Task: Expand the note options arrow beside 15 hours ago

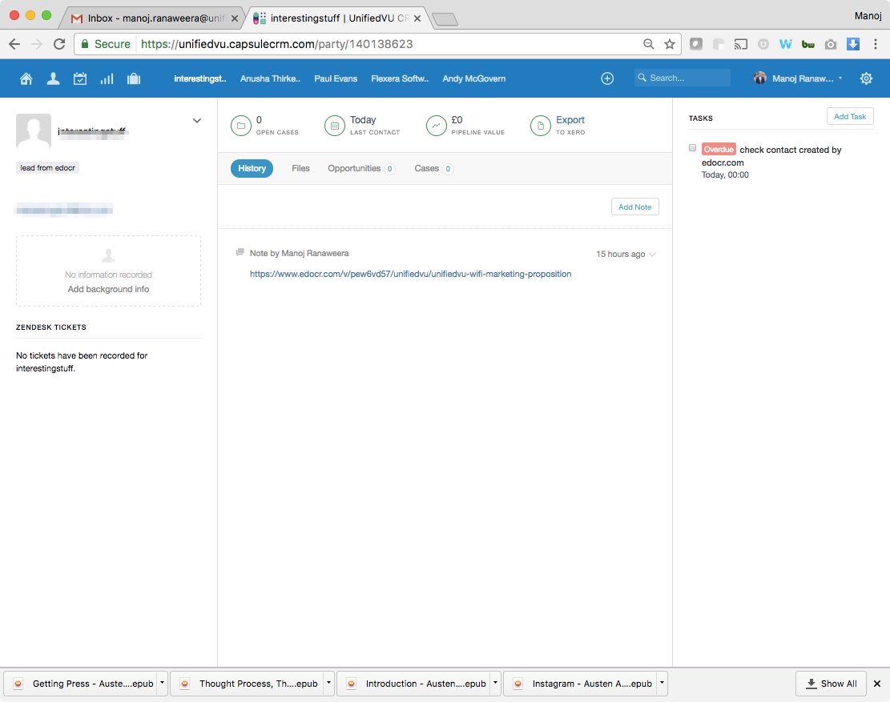Action: tap(653, 255)
